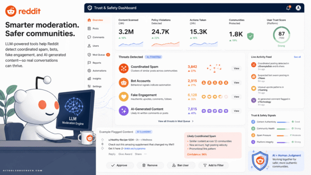
Task: Click the Content Authenticity signal bar
Action: pyautogui.click(x=283, y=122)
